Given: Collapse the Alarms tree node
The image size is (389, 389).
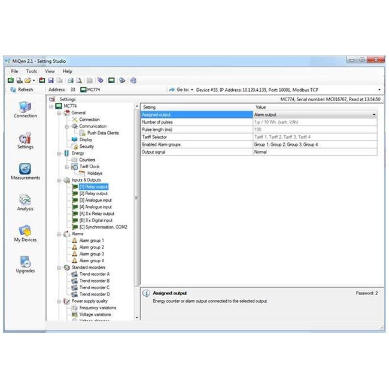Looking at the screenshot, I should point(59,234).
